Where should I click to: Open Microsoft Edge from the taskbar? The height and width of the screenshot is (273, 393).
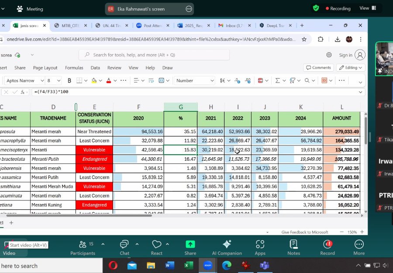(226, 265)
